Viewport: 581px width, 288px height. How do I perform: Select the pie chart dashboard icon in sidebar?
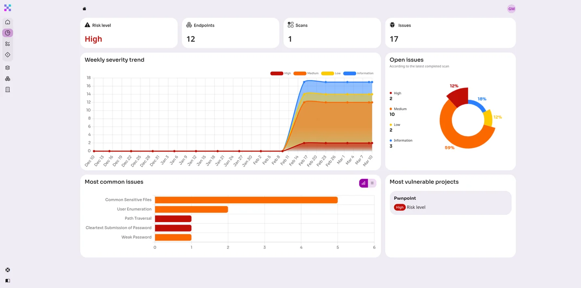click(7, 33)
